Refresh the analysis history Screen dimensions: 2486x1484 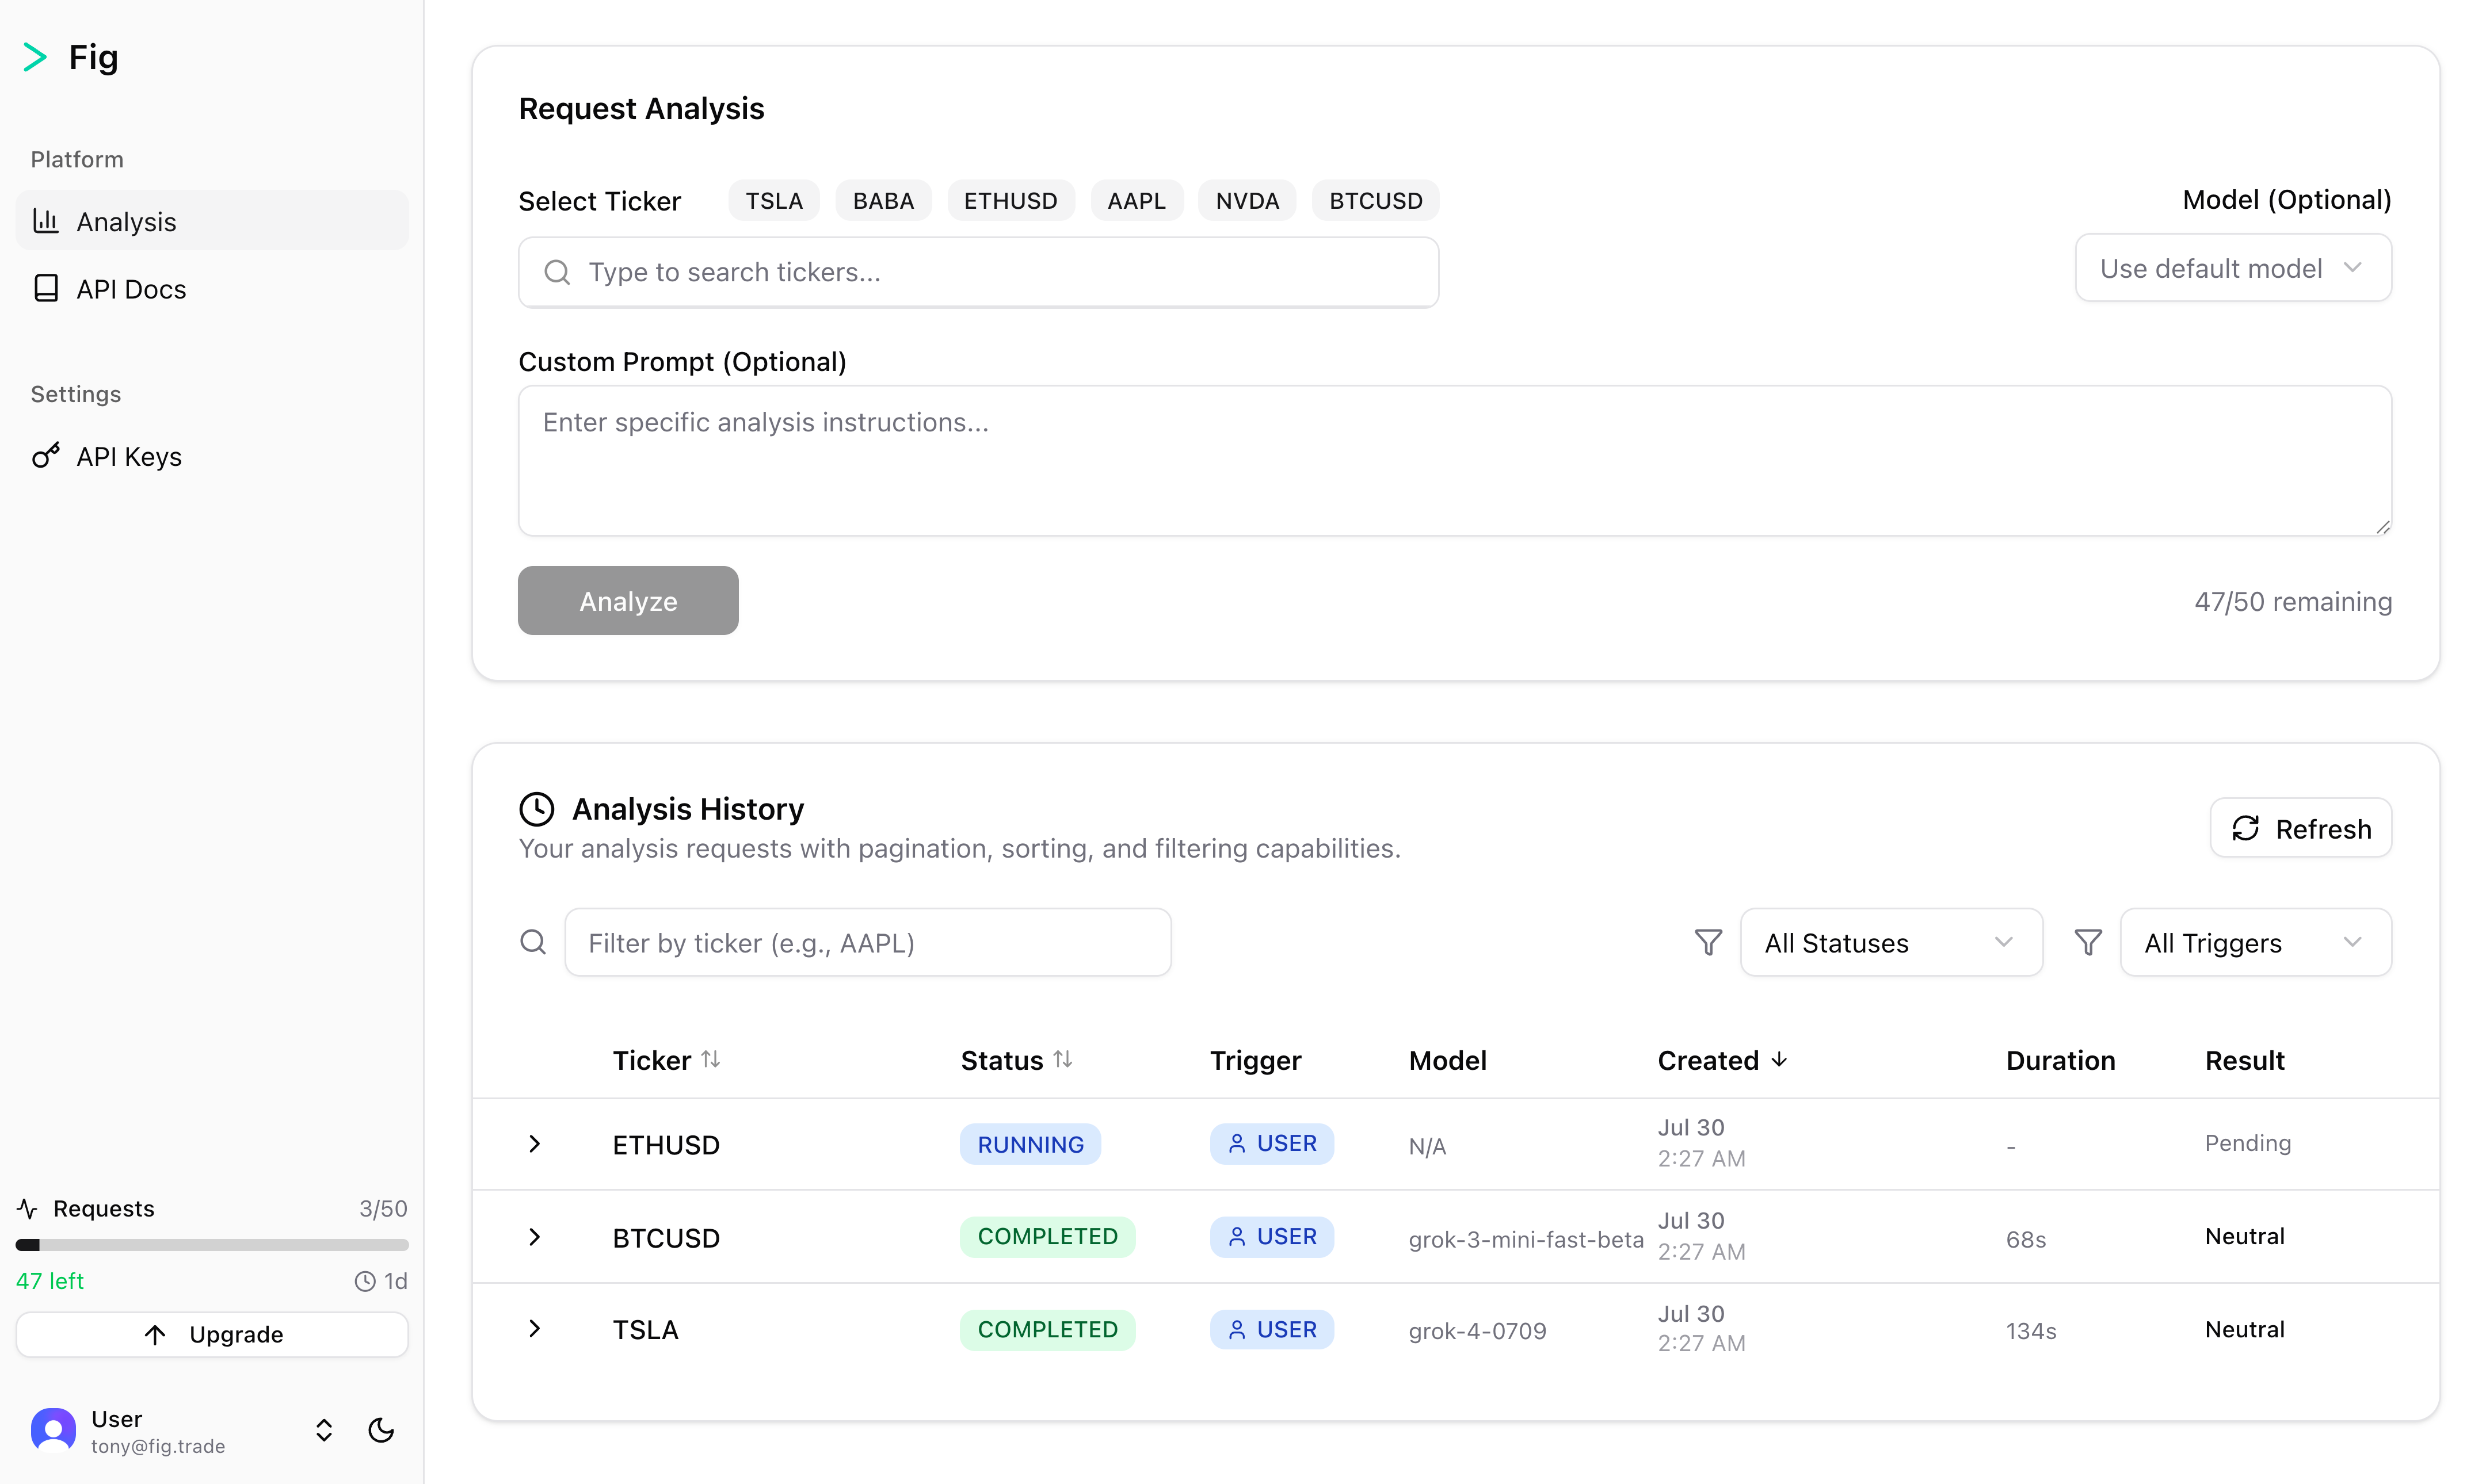tap(2301, 828)
